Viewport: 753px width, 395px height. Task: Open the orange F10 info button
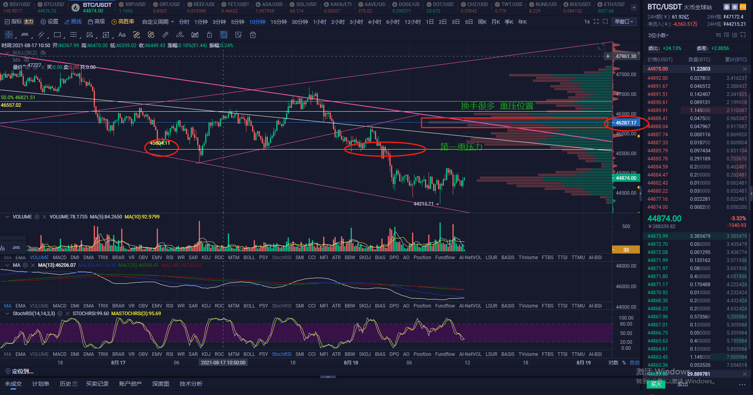(x=743, y=7)
